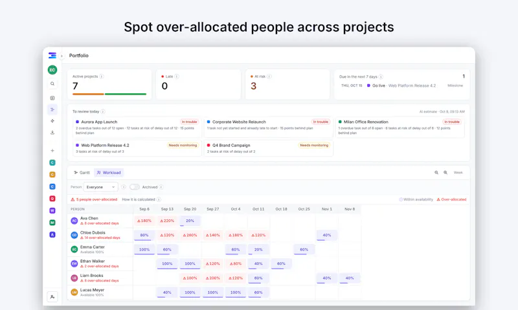The width and height of the screenshot is (518, 310).
Task: Expand the sidebar with chevron arrow
Action: click(x=62, y=56)
